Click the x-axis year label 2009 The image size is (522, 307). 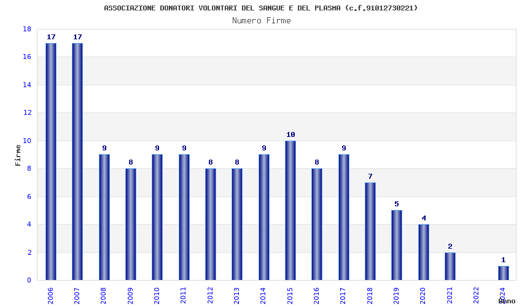[x=130, y=296]
